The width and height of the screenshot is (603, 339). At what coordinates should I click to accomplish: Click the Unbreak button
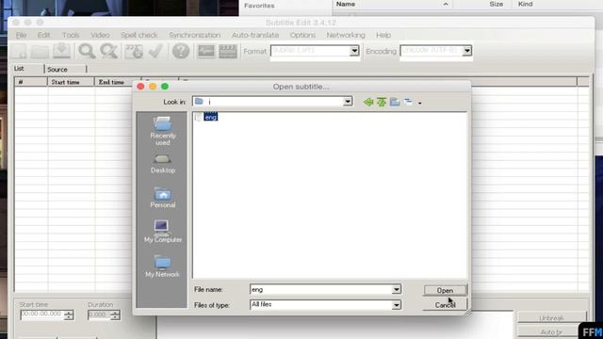coord(551,318)
